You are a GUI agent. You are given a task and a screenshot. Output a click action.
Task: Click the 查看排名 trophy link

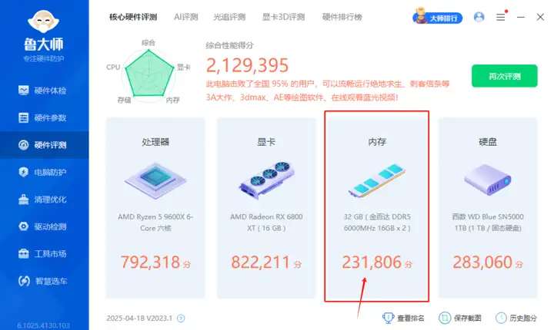[403, 318]
